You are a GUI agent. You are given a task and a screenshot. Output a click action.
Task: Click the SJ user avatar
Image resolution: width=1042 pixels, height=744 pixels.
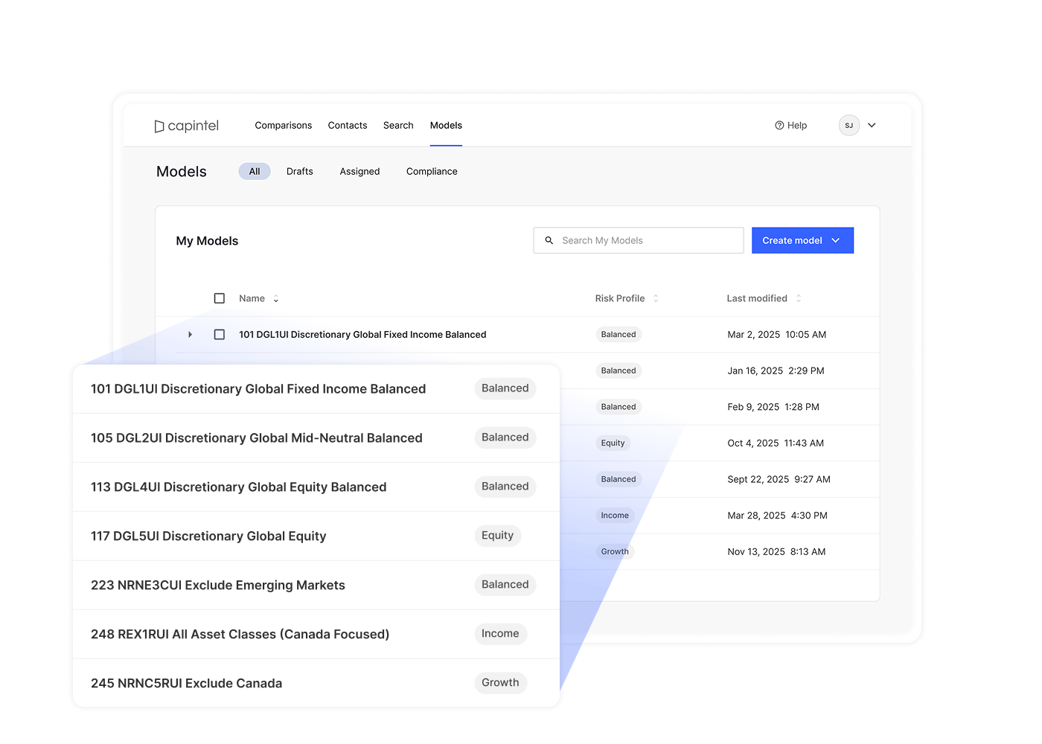pyautogui.click(x=848, y=126)
